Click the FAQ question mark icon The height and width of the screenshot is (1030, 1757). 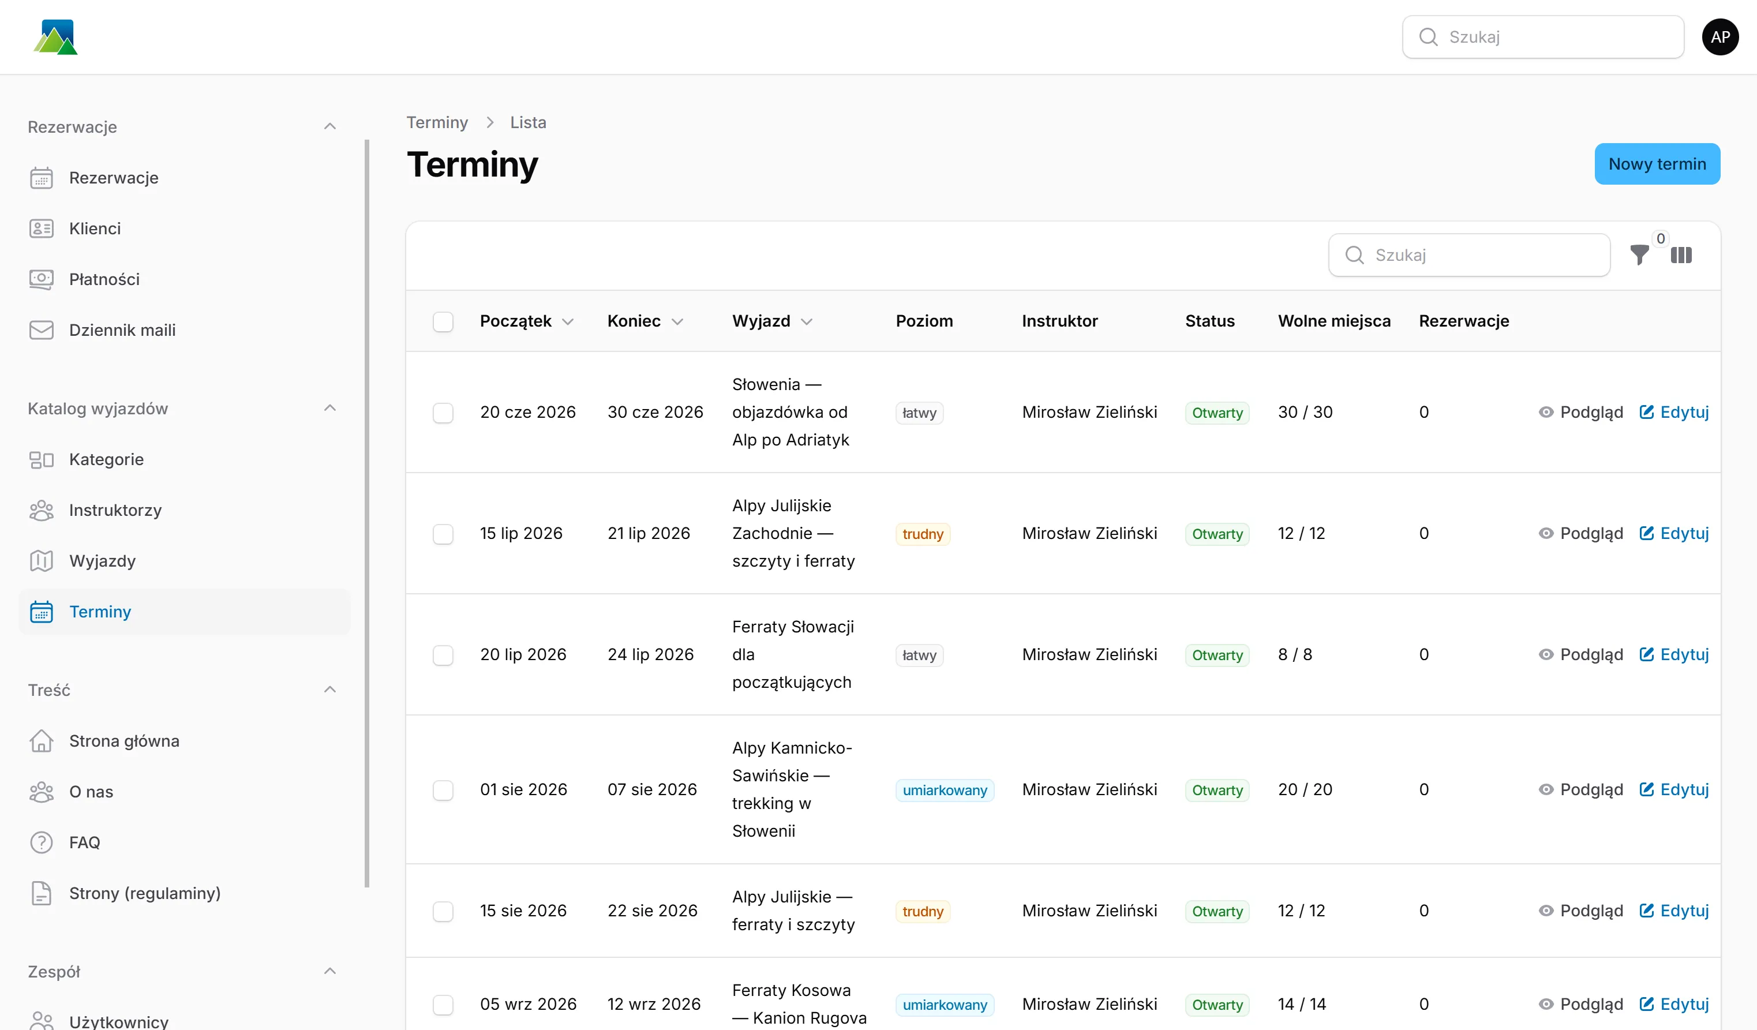[x=41, y=842]
